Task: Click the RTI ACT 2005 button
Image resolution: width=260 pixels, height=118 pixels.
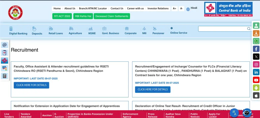Action: point(62,16)
